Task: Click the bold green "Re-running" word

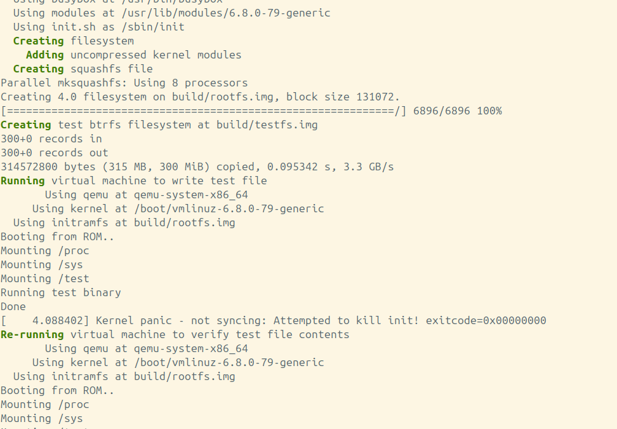Action: [x=32, y=334]
